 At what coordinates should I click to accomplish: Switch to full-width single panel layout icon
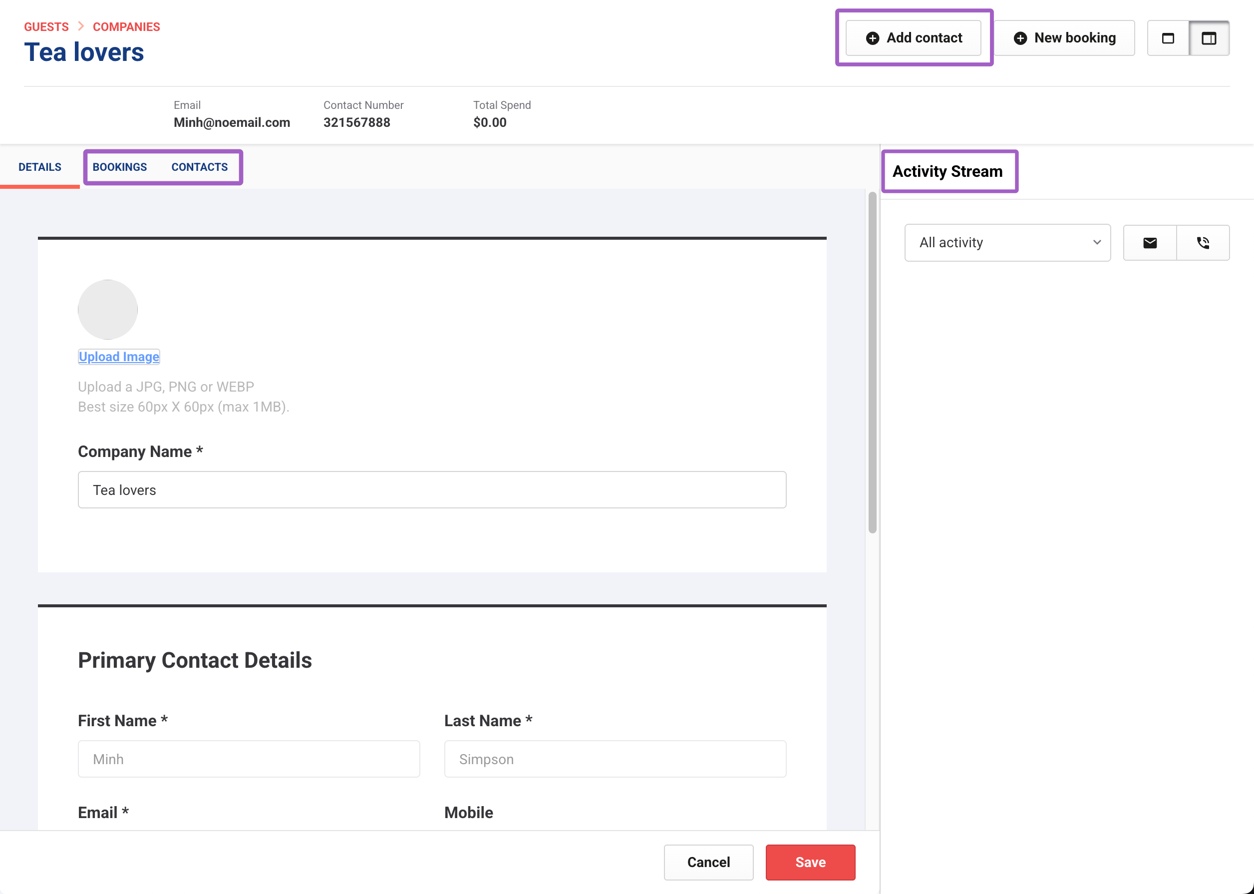coord(1168,38)
